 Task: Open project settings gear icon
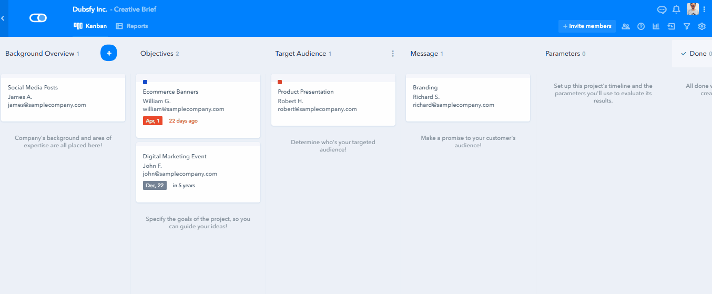(701, 26)
